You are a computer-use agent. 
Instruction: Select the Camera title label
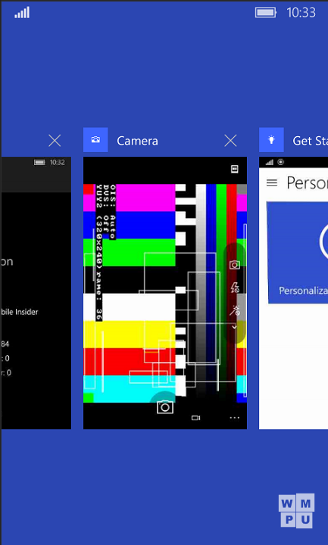coord(137,141)
